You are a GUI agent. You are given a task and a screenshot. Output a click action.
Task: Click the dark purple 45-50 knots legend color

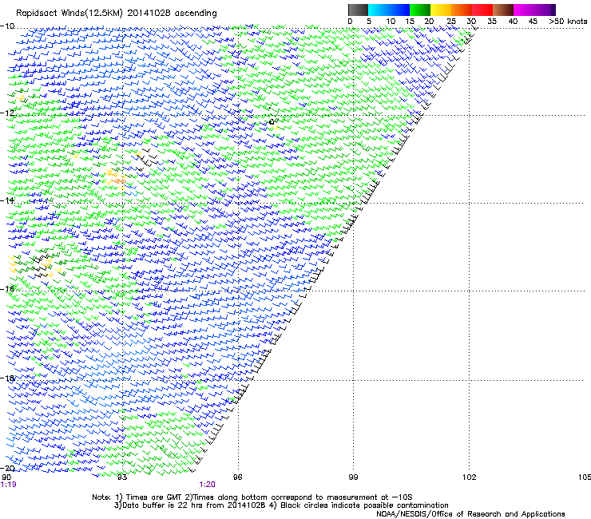[x=545, y=10]
